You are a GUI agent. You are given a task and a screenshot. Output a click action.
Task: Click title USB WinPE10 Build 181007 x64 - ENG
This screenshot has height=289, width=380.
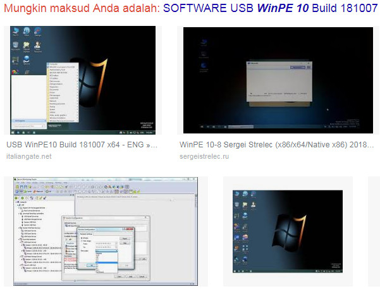[82, 145]
